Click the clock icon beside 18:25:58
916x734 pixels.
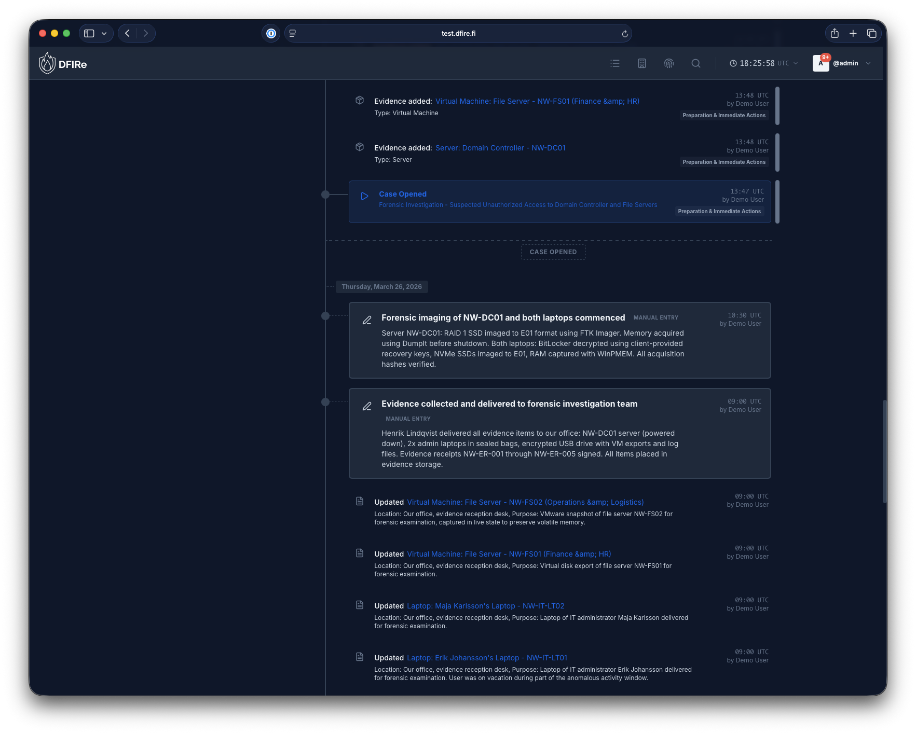pos(733,63)
